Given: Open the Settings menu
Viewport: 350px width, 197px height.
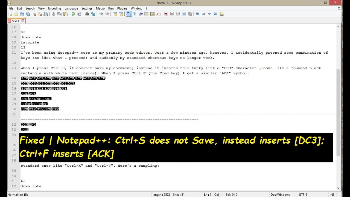Looking at the screenshot, I should tap(87, 8).
